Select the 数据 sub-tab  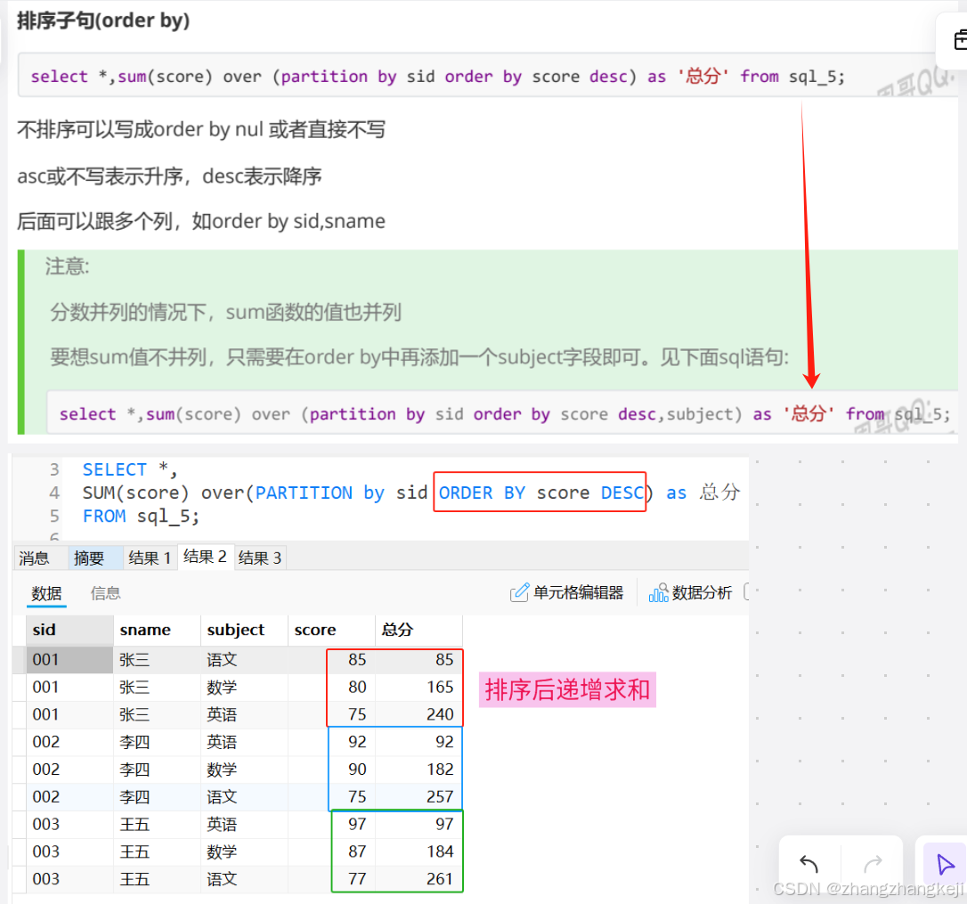coord(47,594)
